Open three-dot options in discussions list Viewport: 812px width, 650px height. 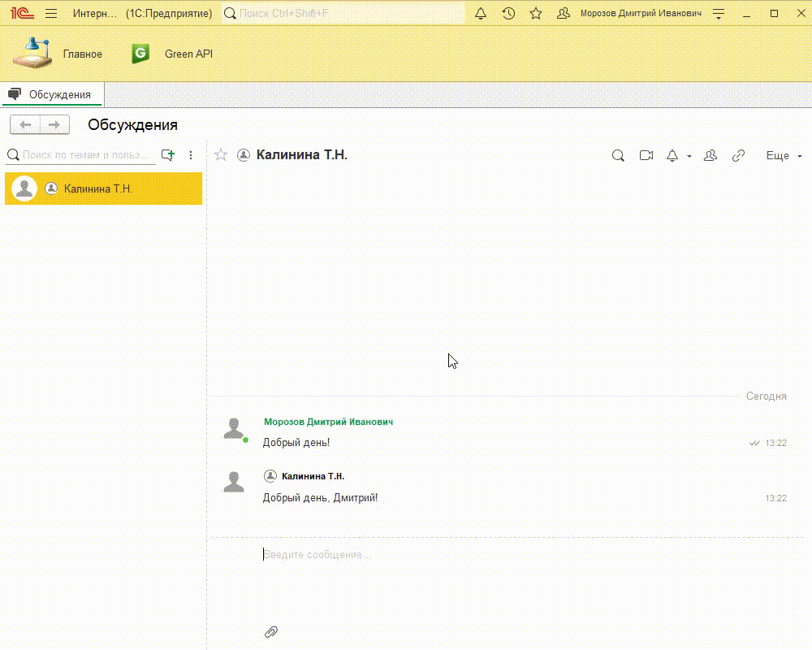[x=191, y=154]
